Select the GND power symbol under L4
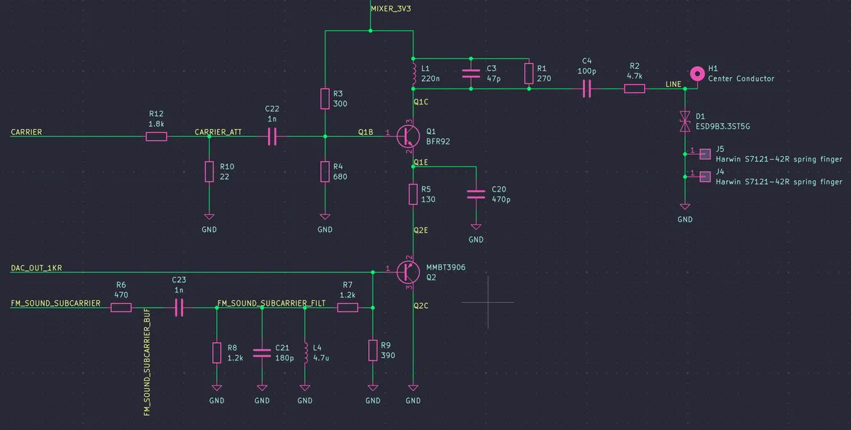The height and width of the screenshot is (430, 851). click(305, 387)
